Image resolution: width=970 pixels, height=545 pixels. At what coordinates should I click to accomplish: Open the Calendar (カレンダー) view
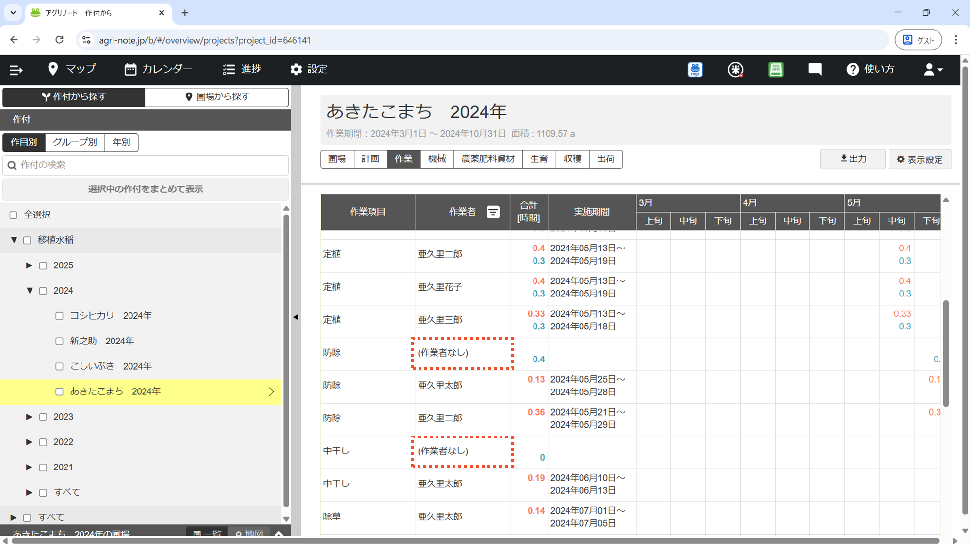158,69
